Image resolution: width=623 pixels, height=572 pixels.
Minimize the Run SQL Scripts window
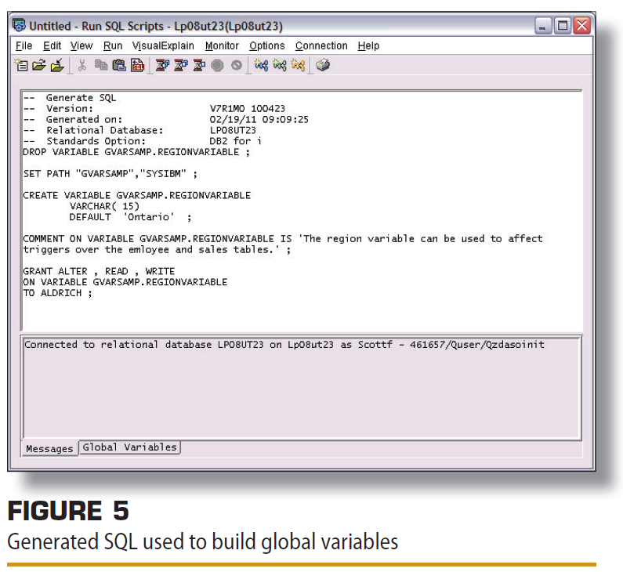coord(543,26)
